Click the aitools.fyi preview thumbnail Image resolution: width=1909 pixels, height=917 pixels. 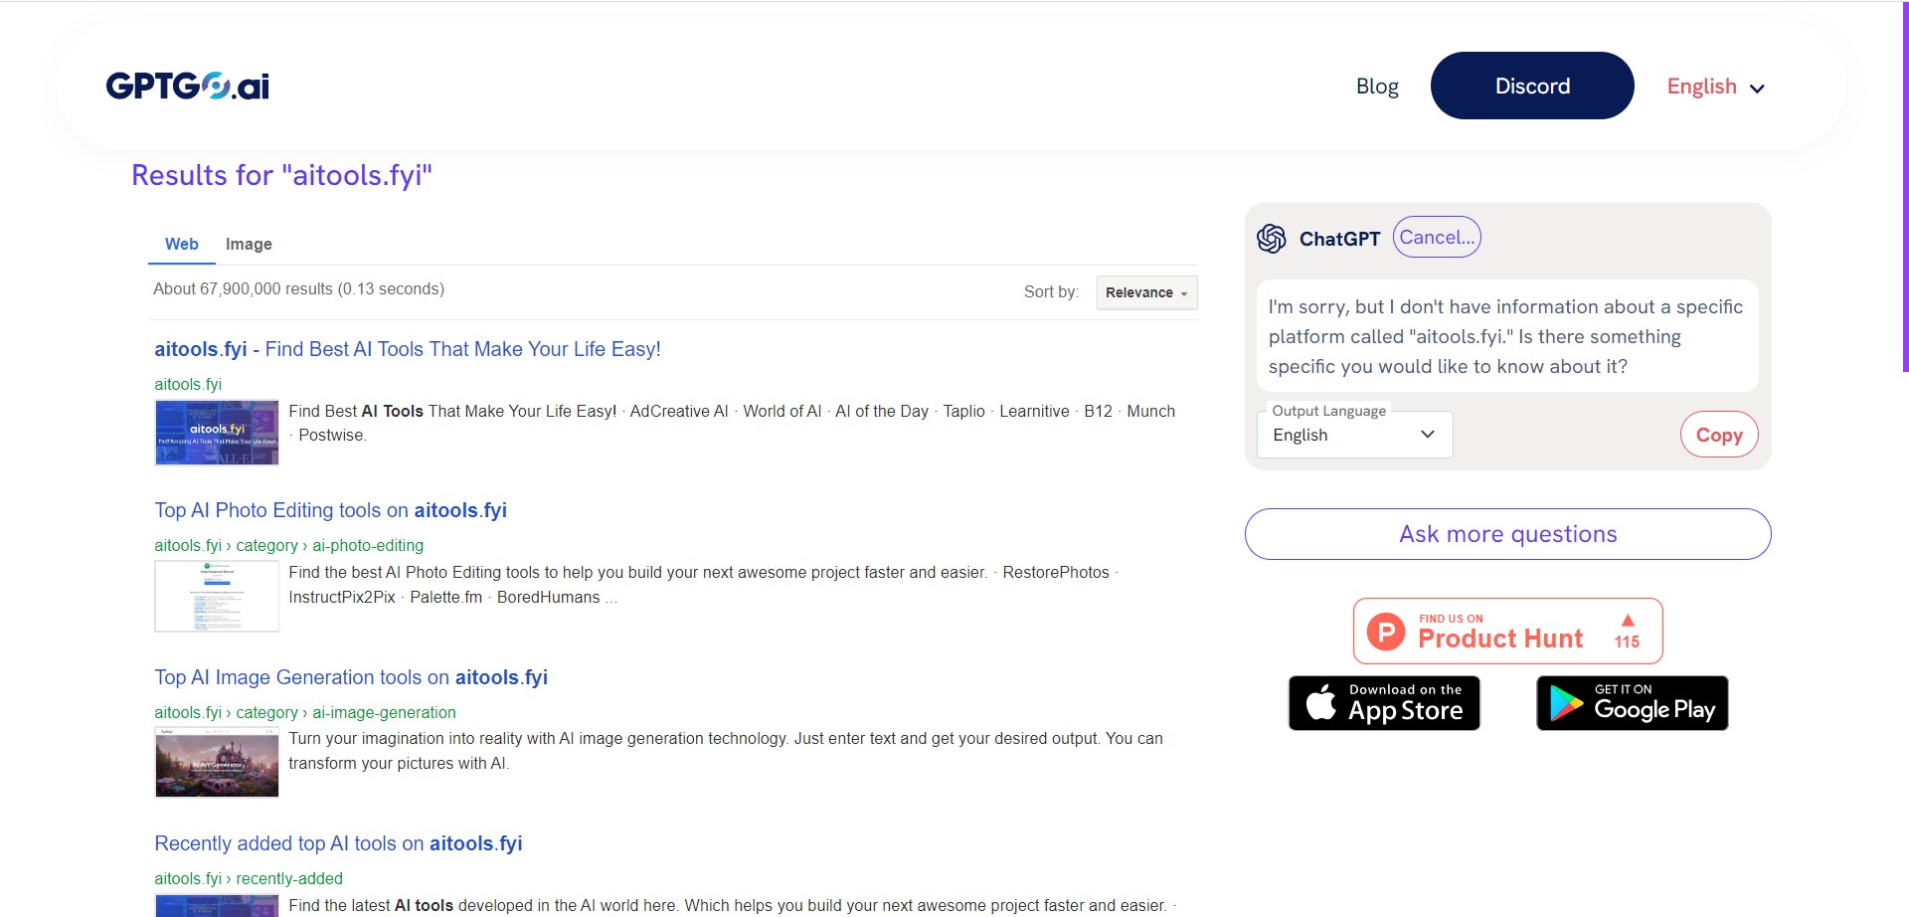coord(216,433)
